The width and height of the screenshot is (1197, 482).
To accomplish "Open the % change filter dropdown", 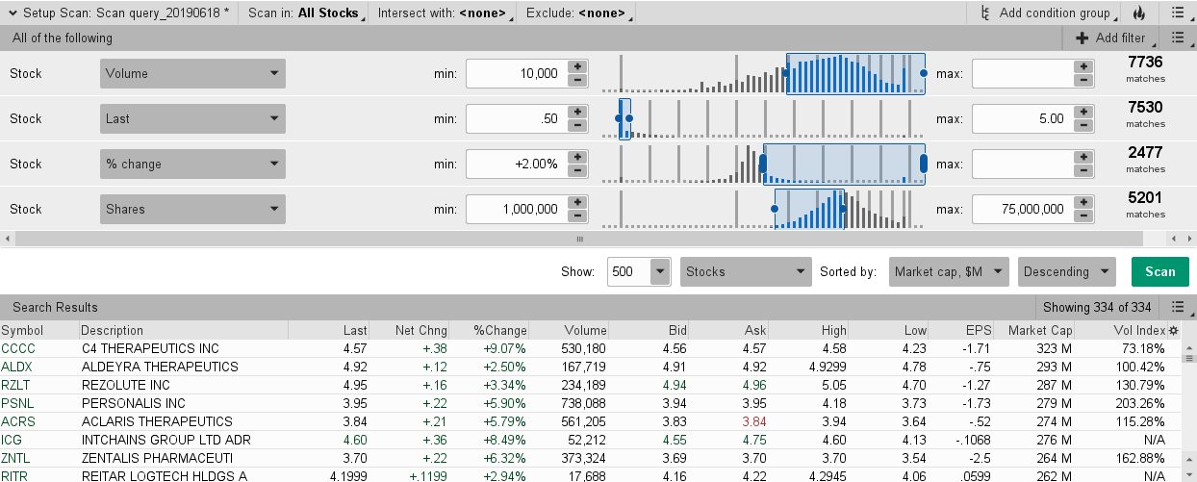I will coord(192,164).
